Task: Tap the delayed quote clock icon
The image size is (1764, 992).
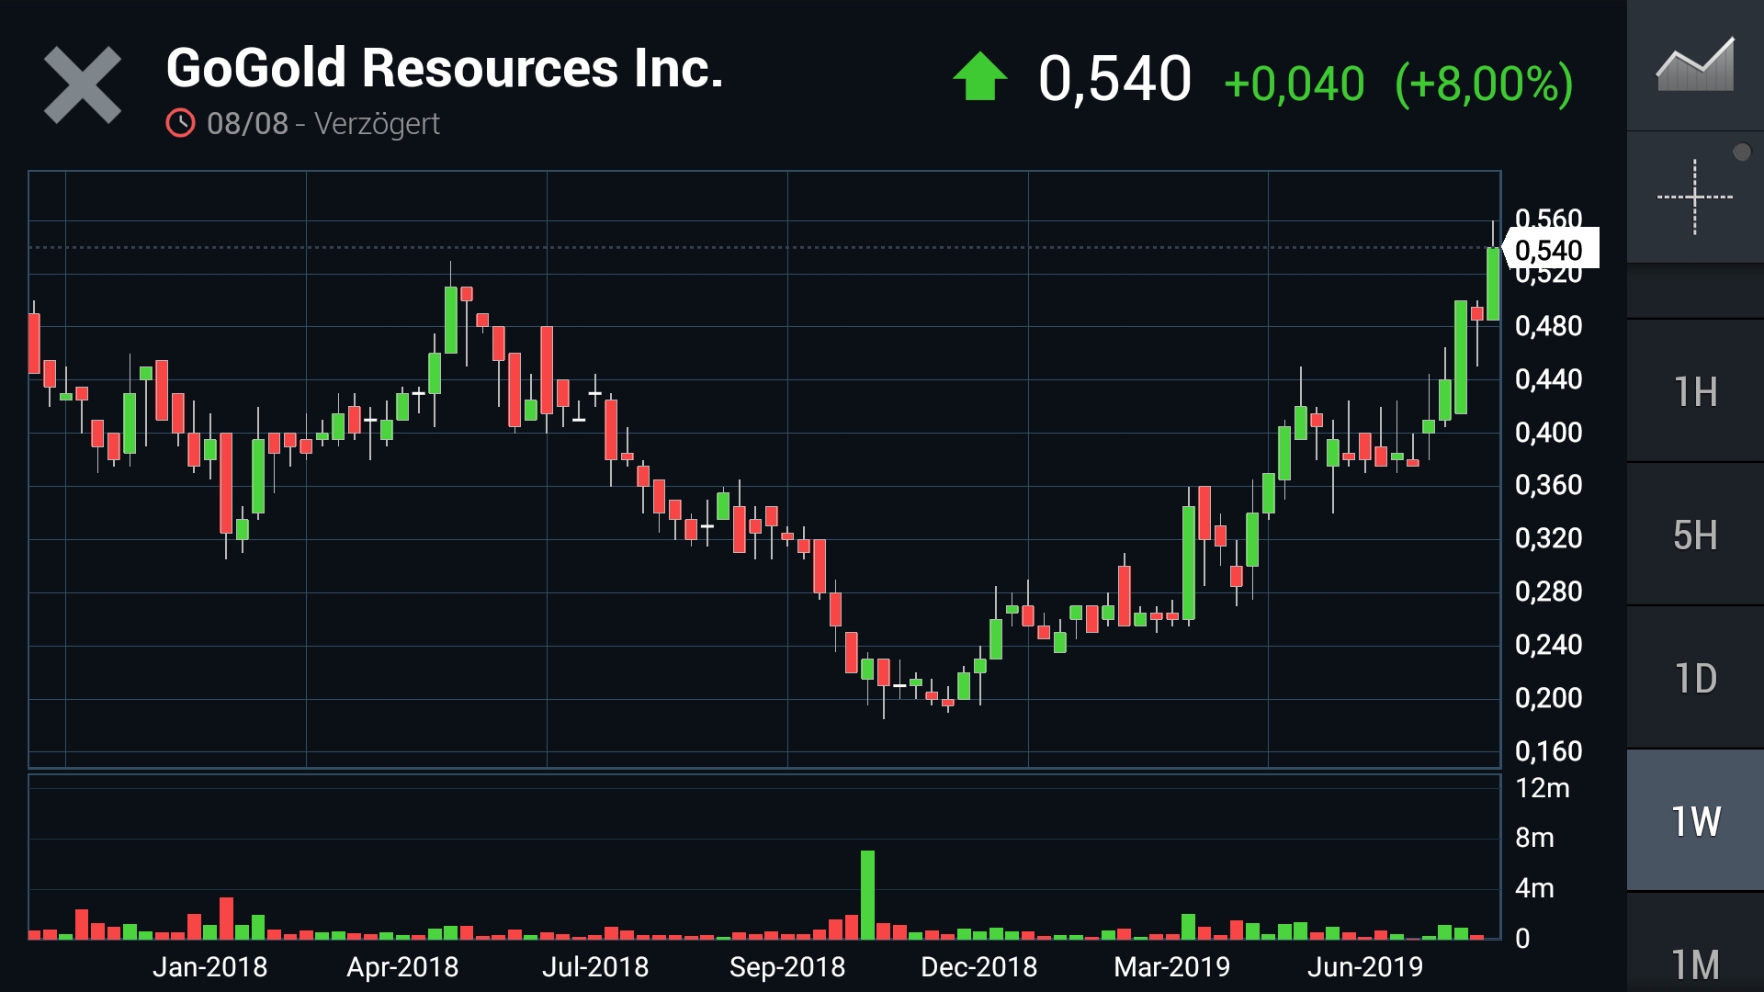Action: click(180, 123)
